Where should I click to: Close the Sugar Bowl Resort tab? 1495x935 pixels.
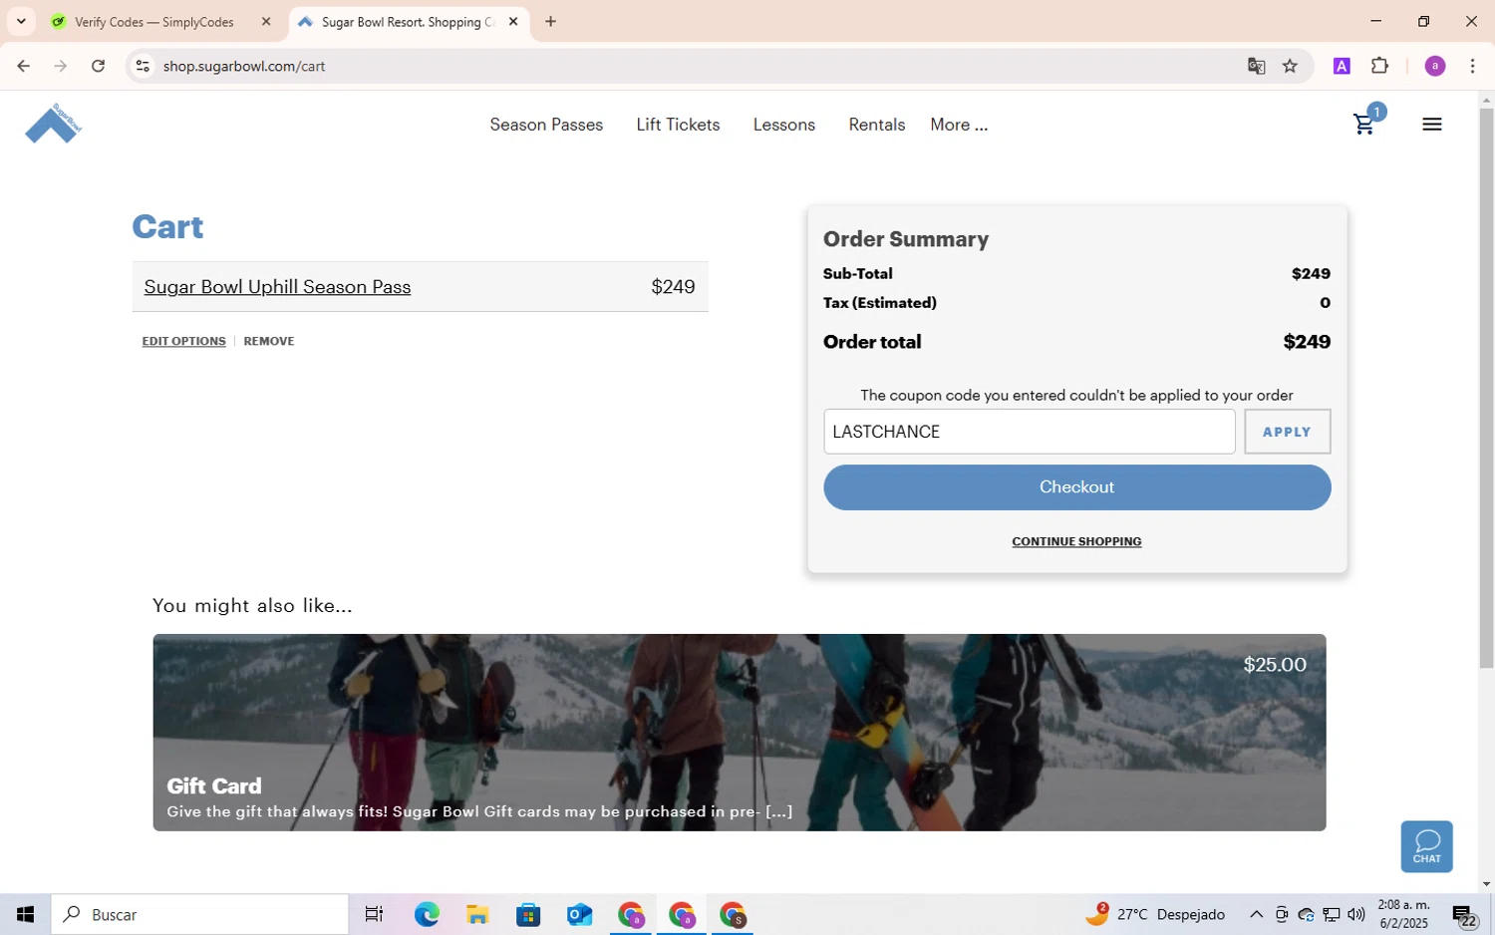[x=513, y=21]
